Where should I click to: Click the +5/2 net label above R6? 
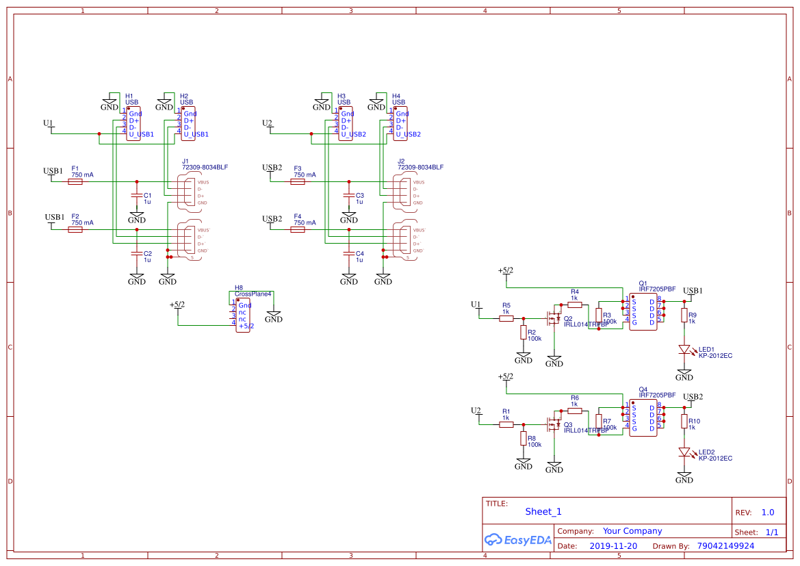pyautogui.click(x=506, y=376)
